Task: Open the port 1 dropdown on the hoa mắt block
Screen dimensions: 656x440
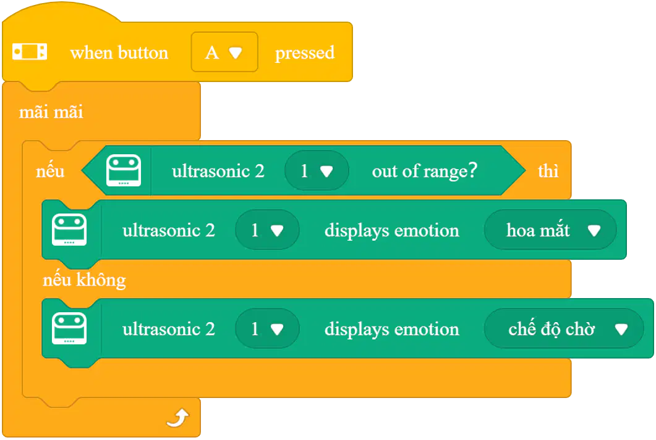Action: (267, 230)
